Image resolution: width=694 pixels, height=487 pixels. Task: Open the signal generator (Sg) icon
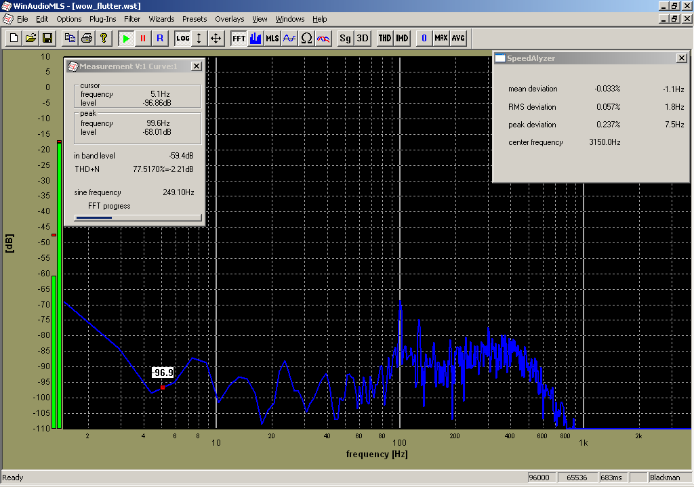pos(346,39)
